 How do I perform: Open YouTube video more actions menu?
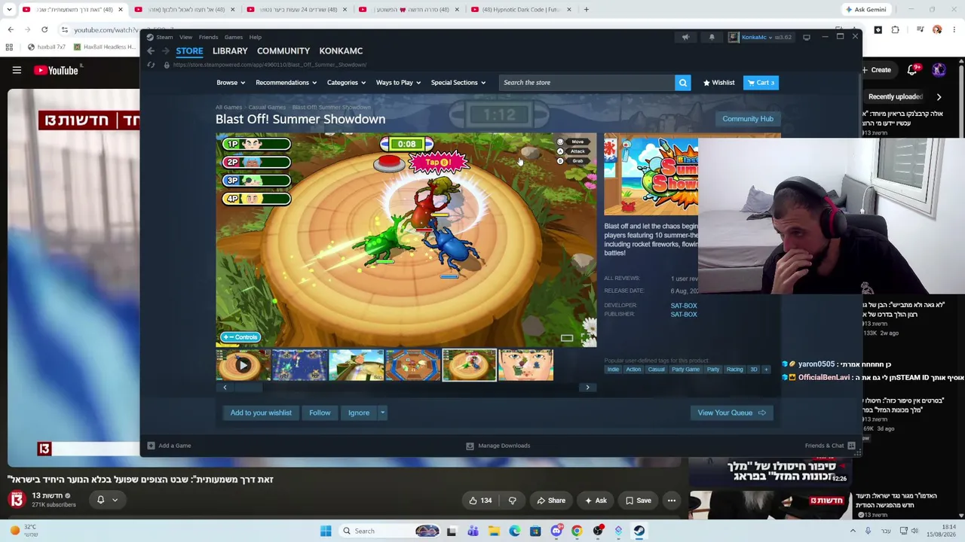click(x=672, y=501)
